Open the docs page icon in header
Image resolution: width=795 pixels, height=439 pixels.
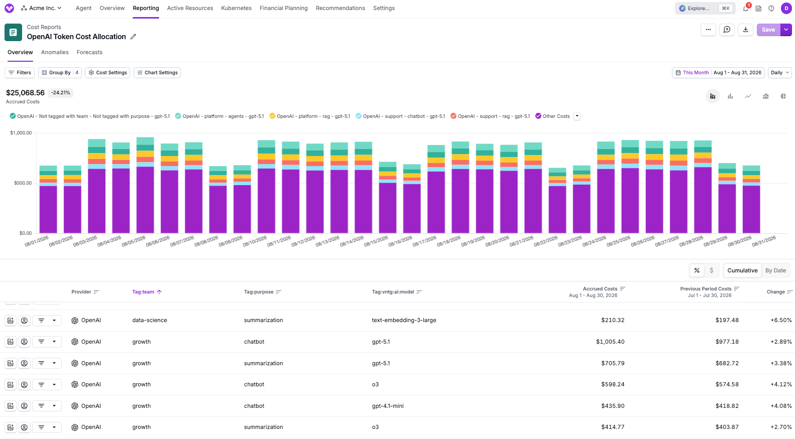[758, 8]
